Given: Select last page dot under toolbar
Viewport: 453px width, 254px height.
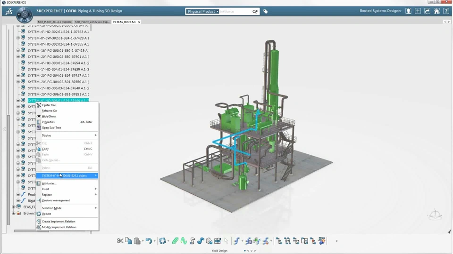Looking at the screenshot, I should pyautogui.click(x=255, y=251).
